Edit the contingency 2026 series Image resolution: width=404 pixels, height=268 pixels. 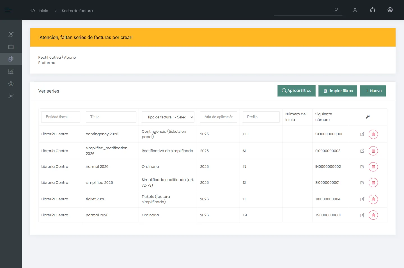click(362, 134)
